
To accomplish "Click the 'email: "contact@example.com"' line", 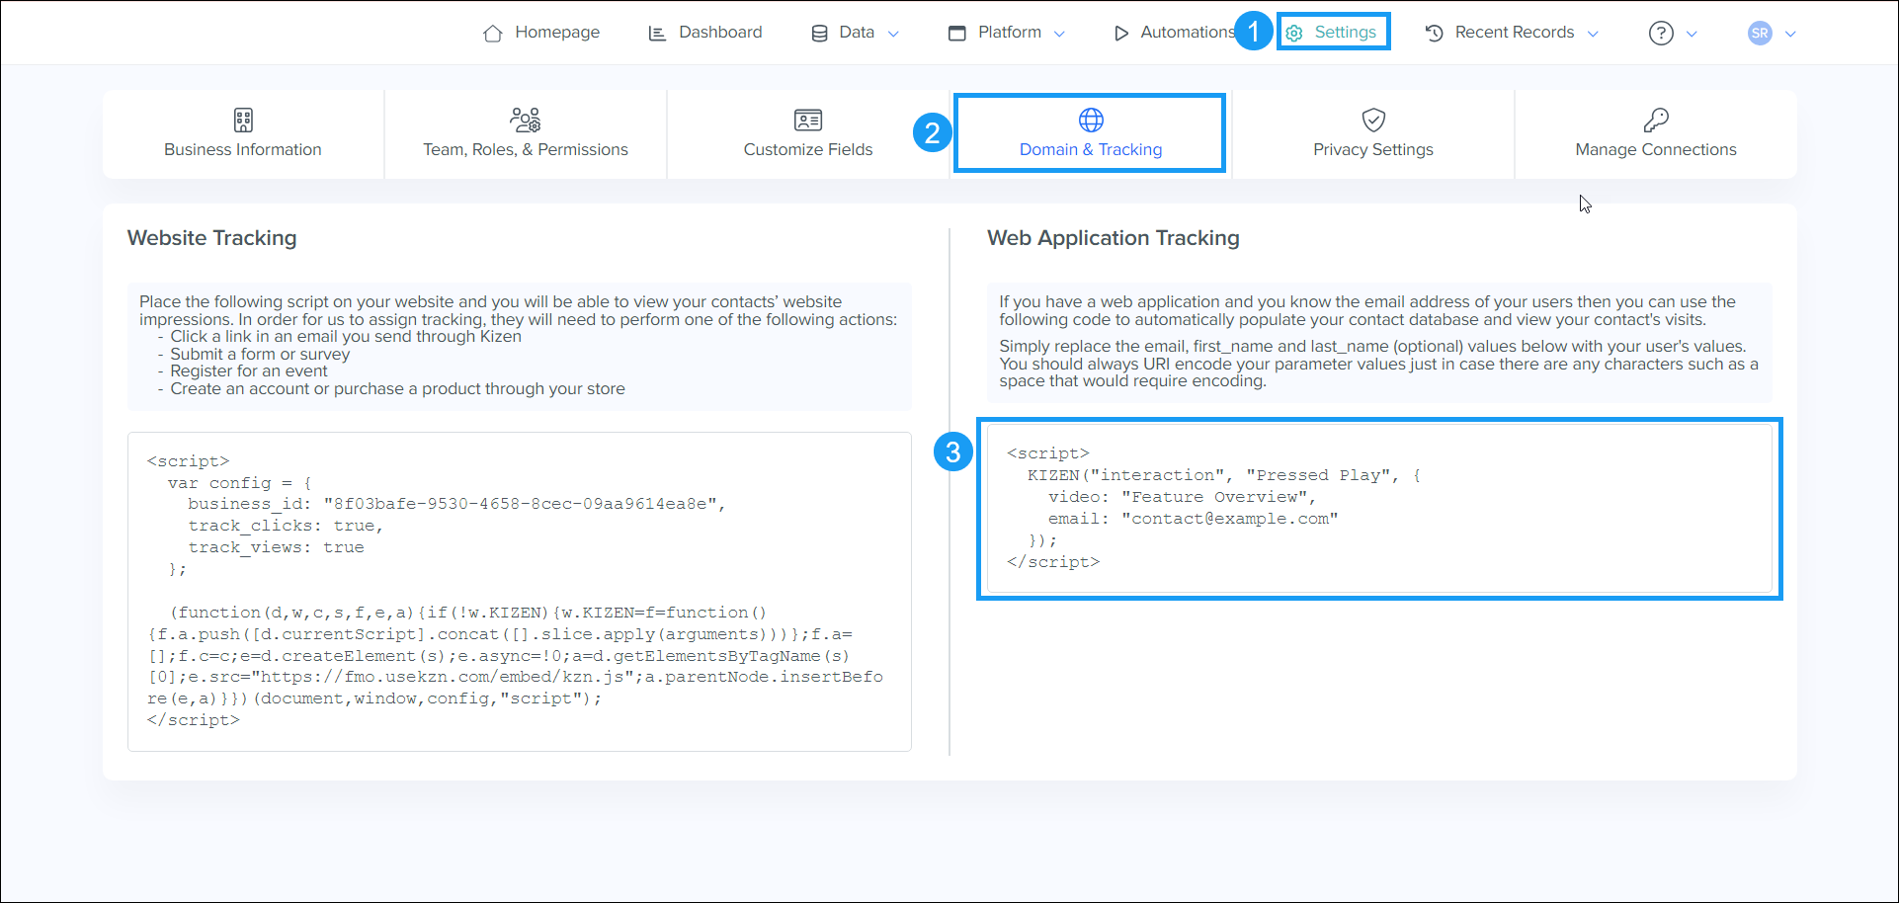I will point(1193,519).
